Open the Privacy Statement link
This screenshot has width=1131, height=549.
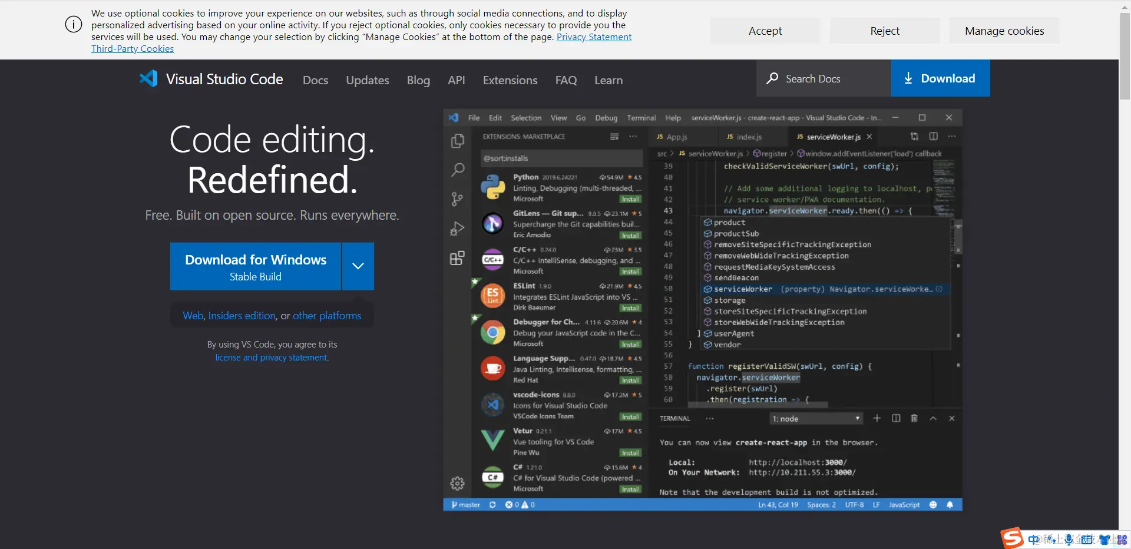pos(594,37)
